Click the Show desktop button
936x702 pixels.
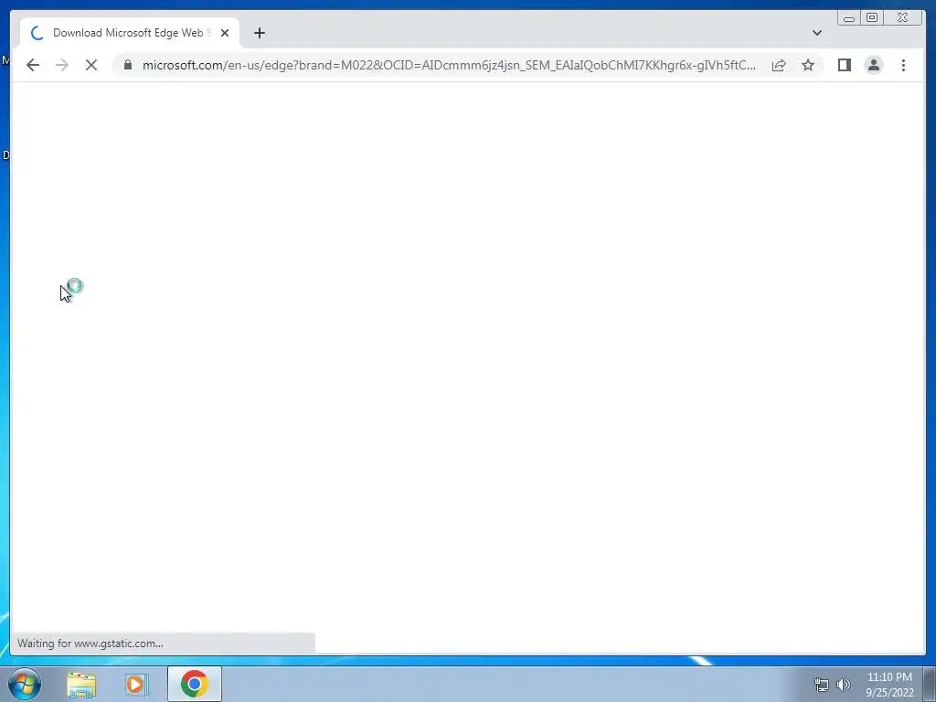[929, 684]
